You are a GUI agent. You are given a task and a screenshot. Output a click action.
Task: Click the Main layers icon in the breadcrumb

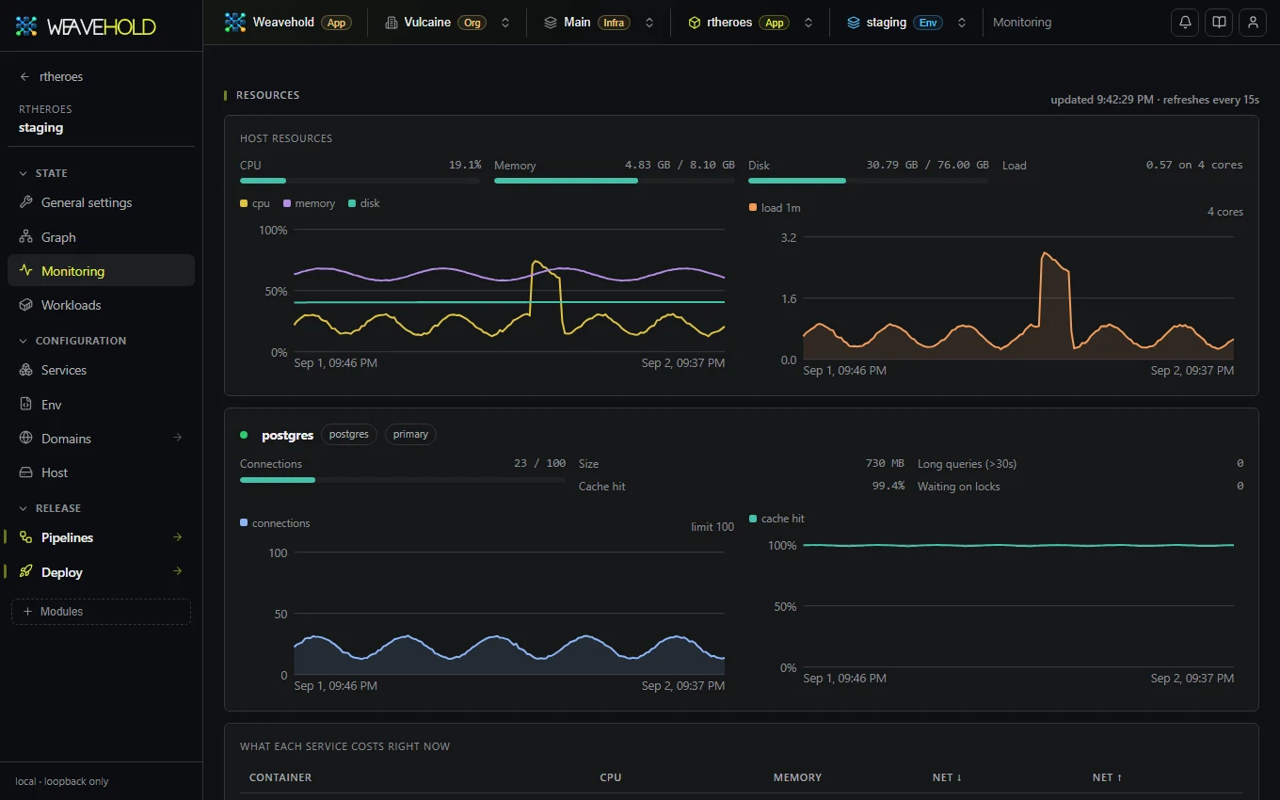coord(551,23)
